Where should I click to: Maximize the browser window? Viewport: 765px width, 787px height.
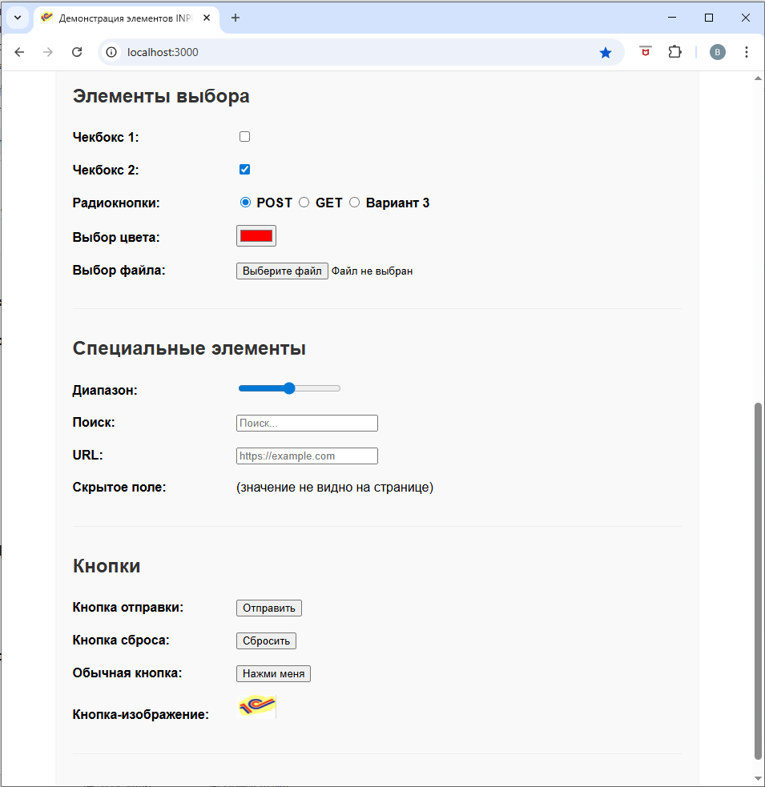tap(709, 18)
